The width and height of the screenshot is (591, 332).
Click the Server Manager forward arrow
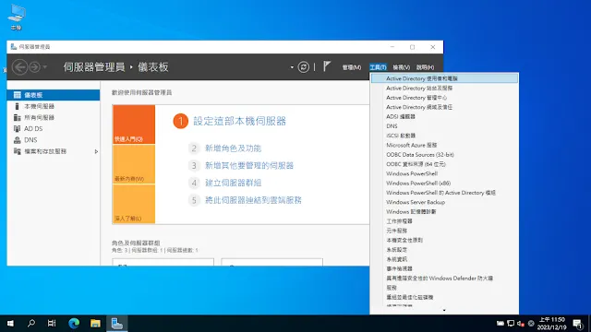click(34, 67)
